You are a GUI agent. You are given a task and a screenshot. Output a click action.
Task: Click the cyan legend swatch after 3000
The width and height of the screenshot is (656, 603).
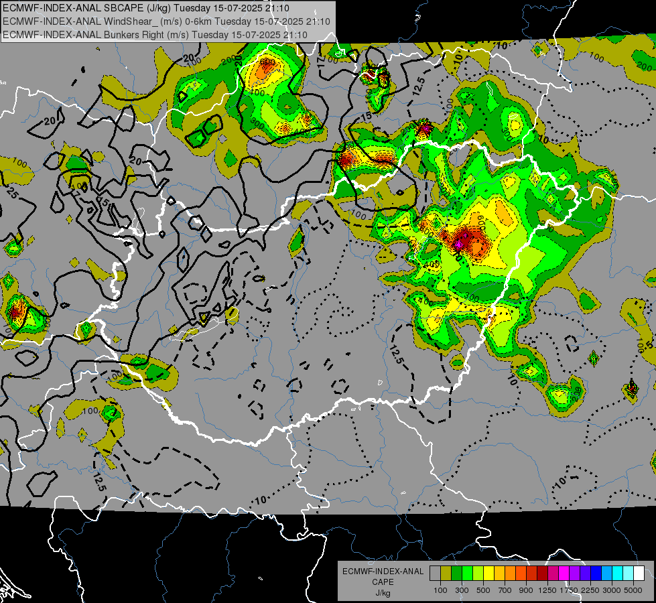tap(618, 574)
